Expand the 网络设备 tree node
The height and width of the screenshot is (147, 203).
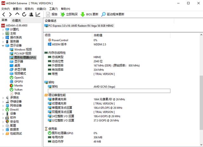[3, 106]
